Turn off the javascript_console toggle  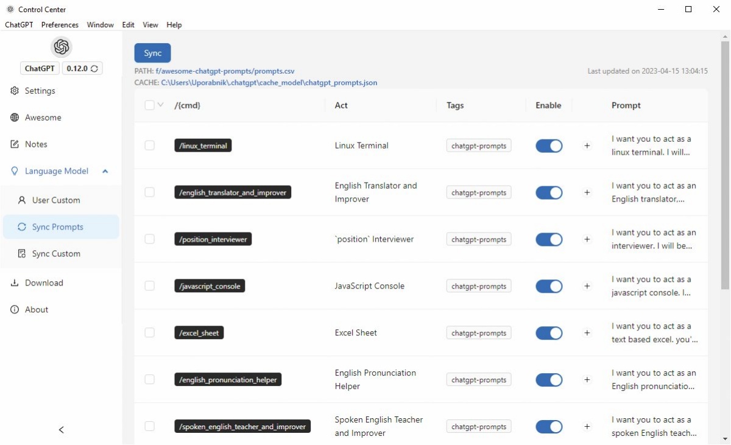[549, 286]
